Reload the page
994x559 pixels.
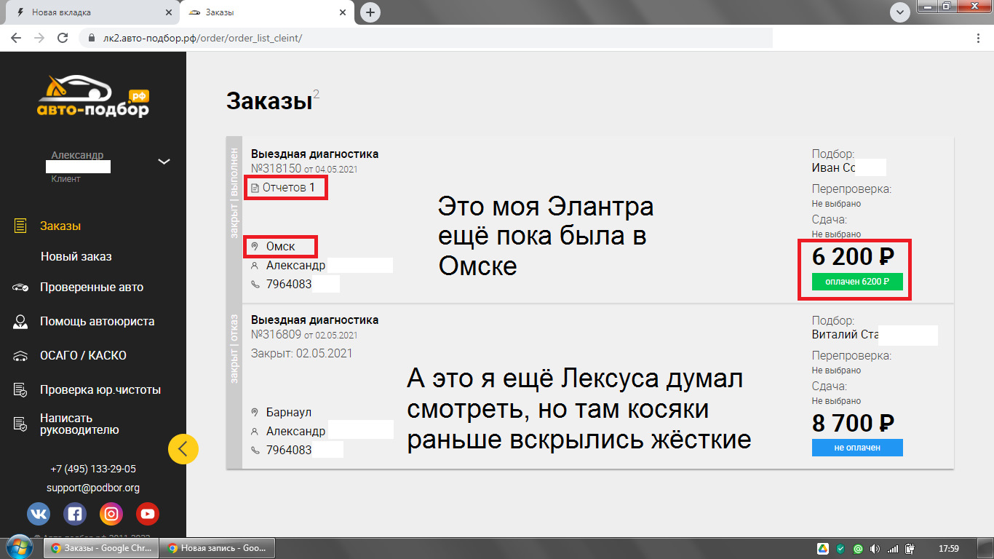[x=63, y=38]
